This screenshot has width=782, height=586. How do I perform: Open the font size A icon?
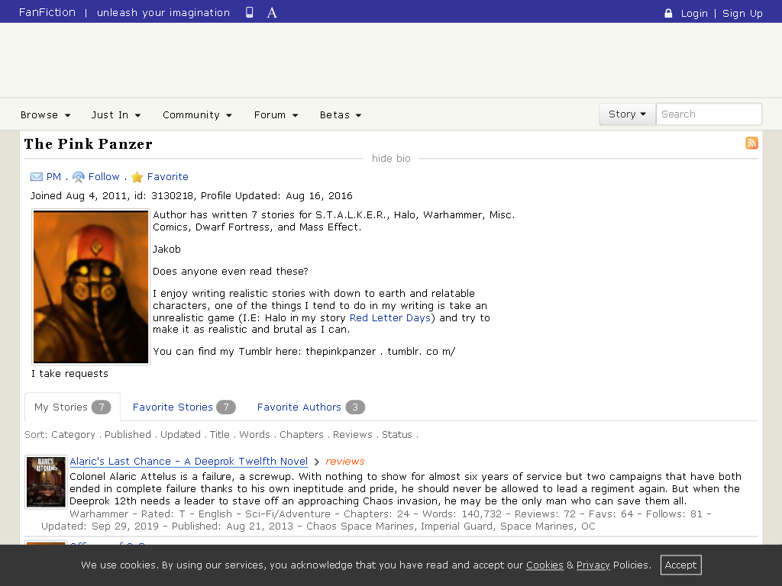[272, 12]
